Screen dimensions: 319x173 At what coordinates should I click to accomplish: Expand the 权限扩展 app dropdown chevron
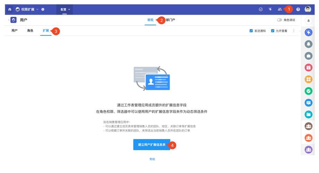click(x=37, y=9)
